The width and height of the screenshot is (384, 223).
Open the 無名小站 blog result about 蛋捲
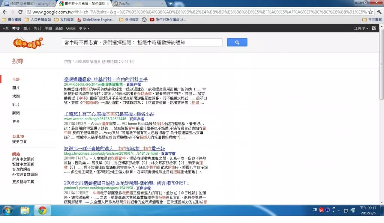[x=109, y=114]
